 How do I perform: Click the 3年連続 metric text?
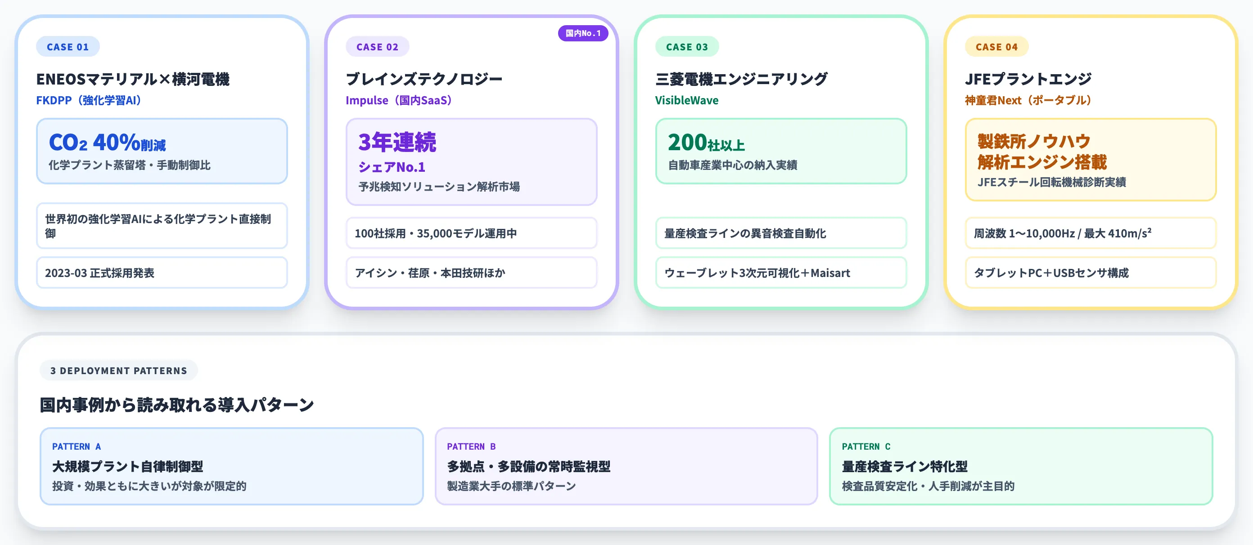(397, 143)
